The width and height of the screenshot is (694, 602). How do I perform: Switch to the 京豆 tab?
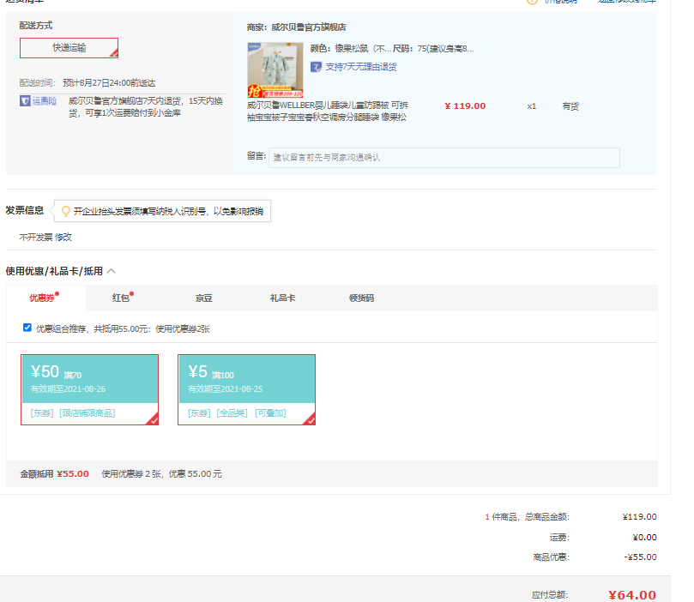pyautogui.click(x=203, y=298)
